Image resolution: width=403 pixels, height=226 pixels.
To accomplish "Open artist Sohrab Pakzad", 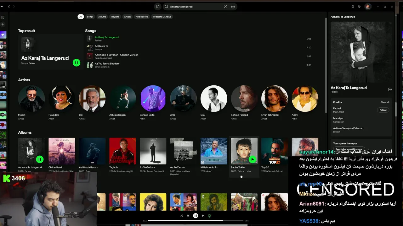I will [244, 99].
